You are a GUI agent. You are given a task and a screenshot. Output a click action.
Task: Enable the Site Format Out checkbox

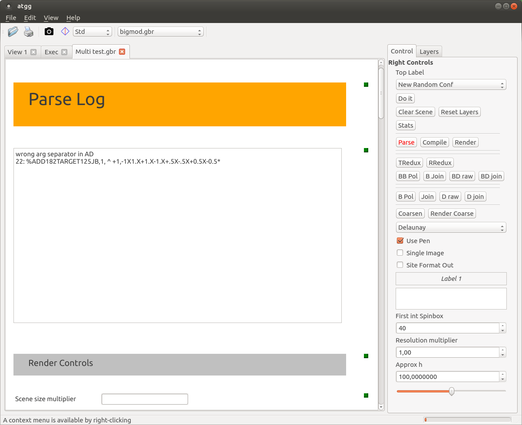(400, 265)
